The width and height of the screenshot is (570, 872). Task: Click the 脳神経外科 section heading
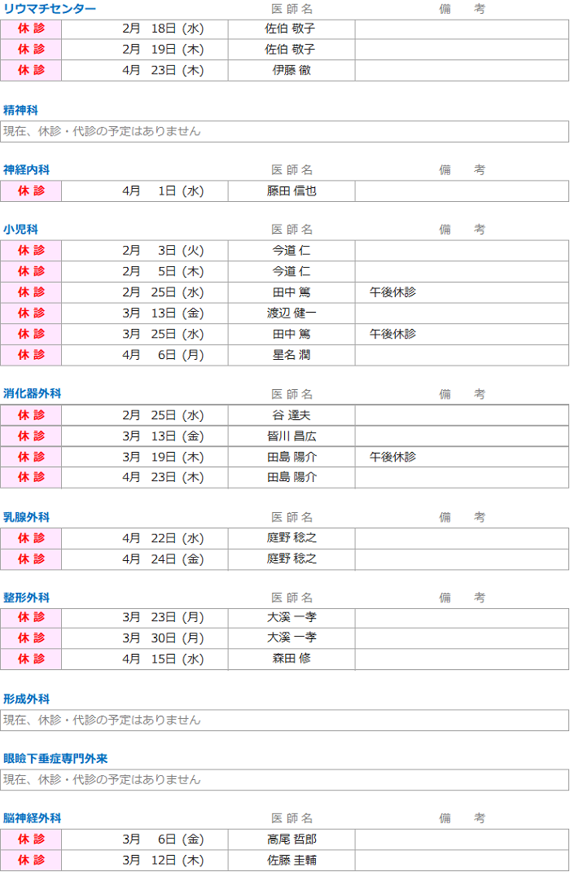pos(32,817)
